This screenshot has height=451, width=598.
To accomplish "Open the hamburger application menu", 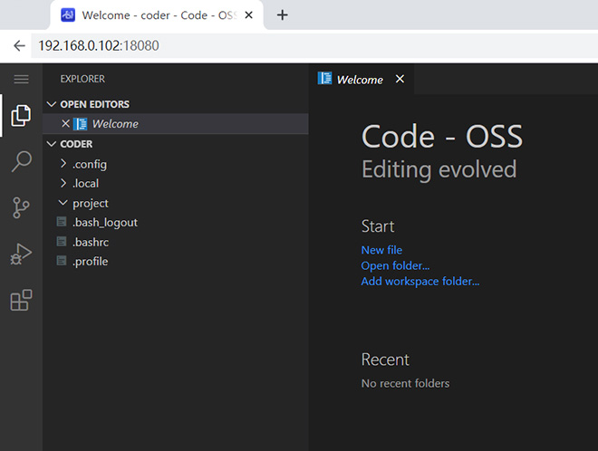I will point(22,79).
